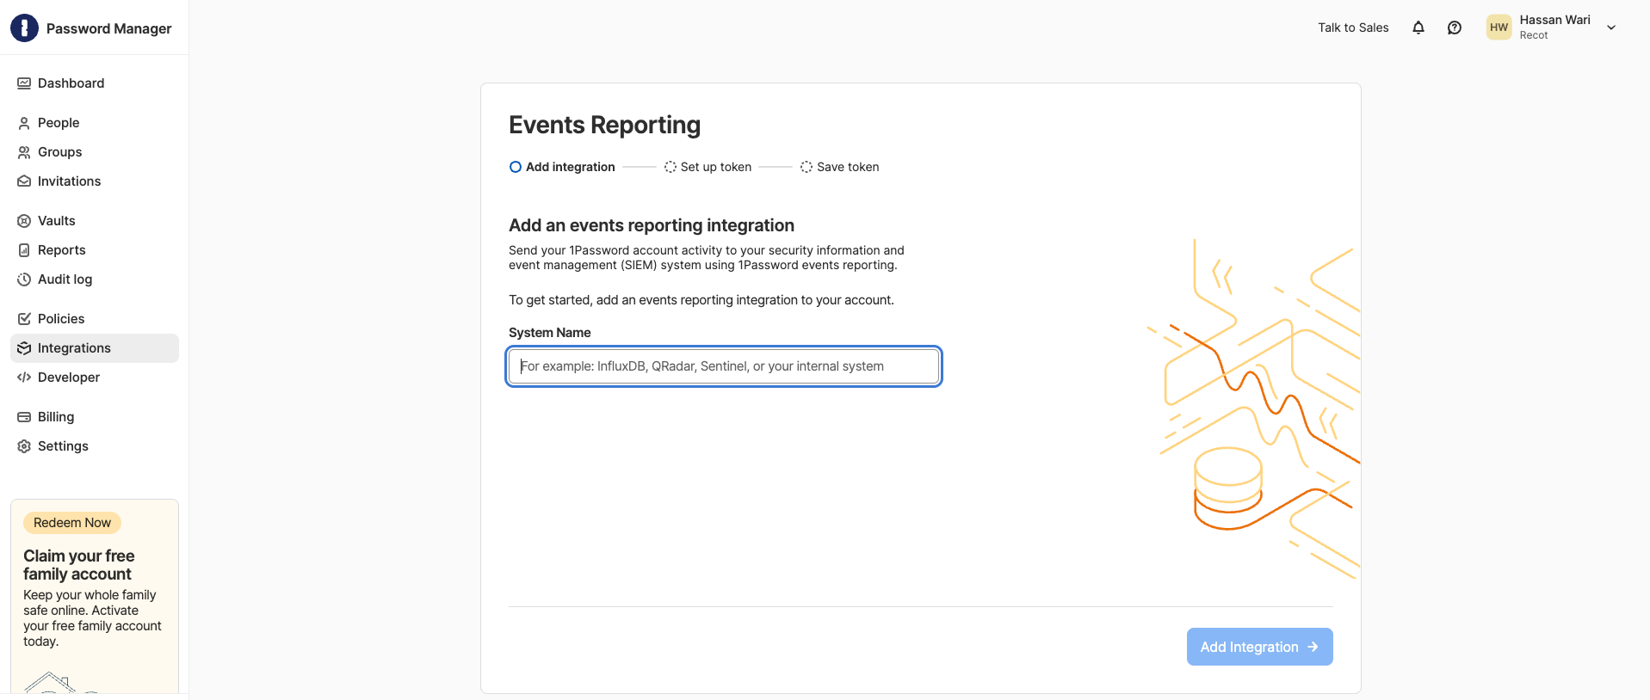Click the Developer code brackets icon
Image resolution: width=1650 pixels, height=700 pixels.
coord(24,378)
